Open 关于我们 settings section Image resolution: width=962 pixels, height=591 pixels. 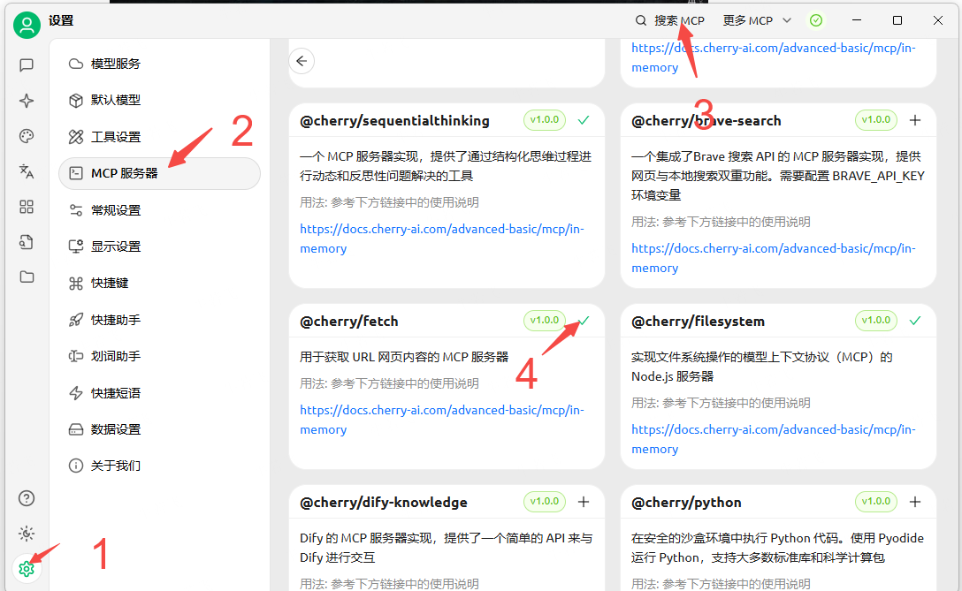coord(159,466)
